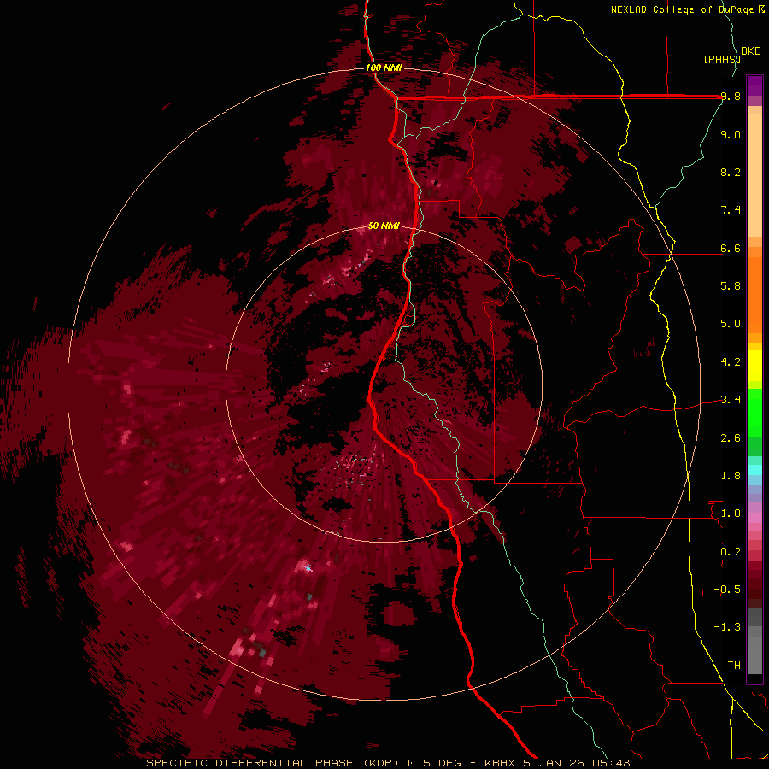Screen dimensions: 769x769
Task: Click the 4.2 scale value
Action: pos(731,362)
